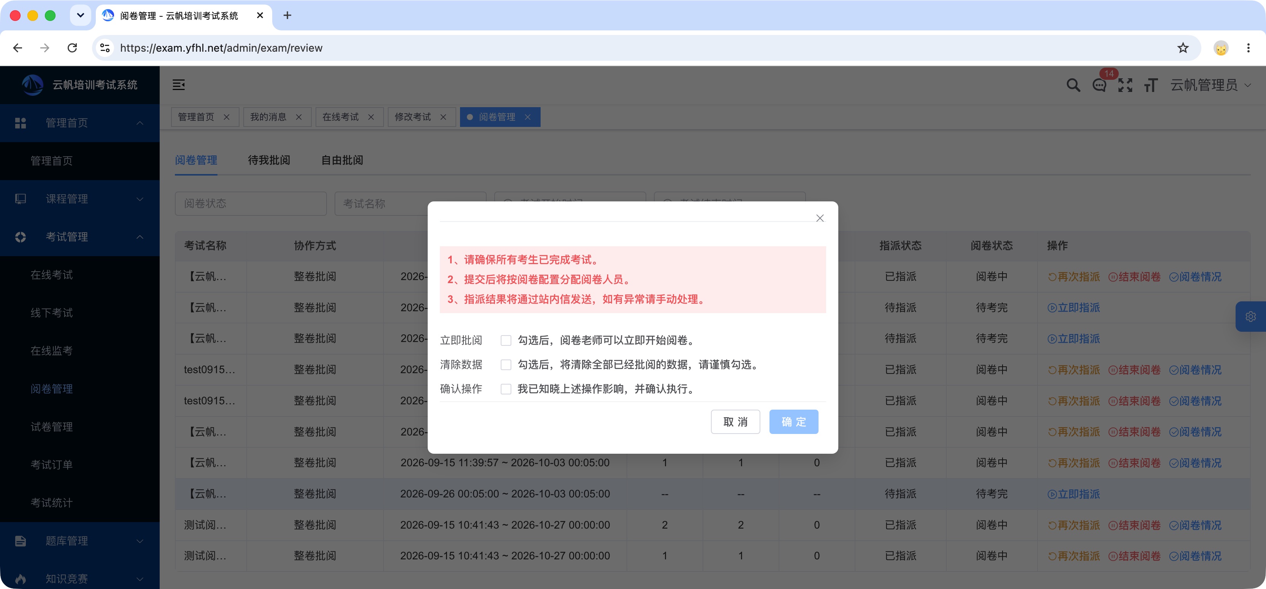Open the header search icon
This screenshot has height=589, width=1266.
point(1073,85)
